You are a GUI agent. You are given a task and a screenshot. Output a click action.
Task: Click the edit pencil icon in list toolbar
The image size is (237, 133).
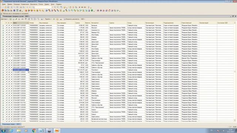click(x=16, y=19)
